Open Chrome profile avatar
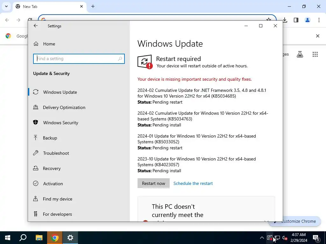The image size is (326, 244). point(308,20)
